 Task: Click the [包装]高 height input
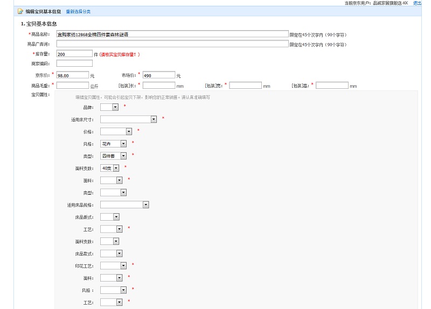click(332, 86)
